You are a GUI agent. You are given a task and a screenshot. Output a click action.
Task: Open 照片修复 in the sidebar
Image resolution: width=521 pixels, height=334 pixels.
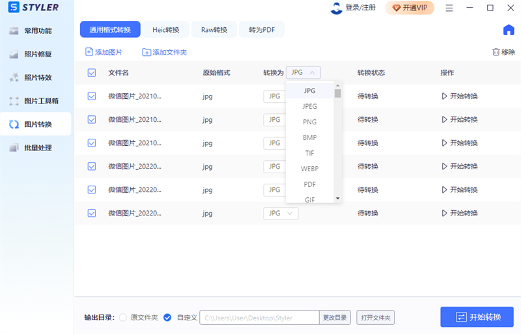pyautogui.click(x=37, y=54)
